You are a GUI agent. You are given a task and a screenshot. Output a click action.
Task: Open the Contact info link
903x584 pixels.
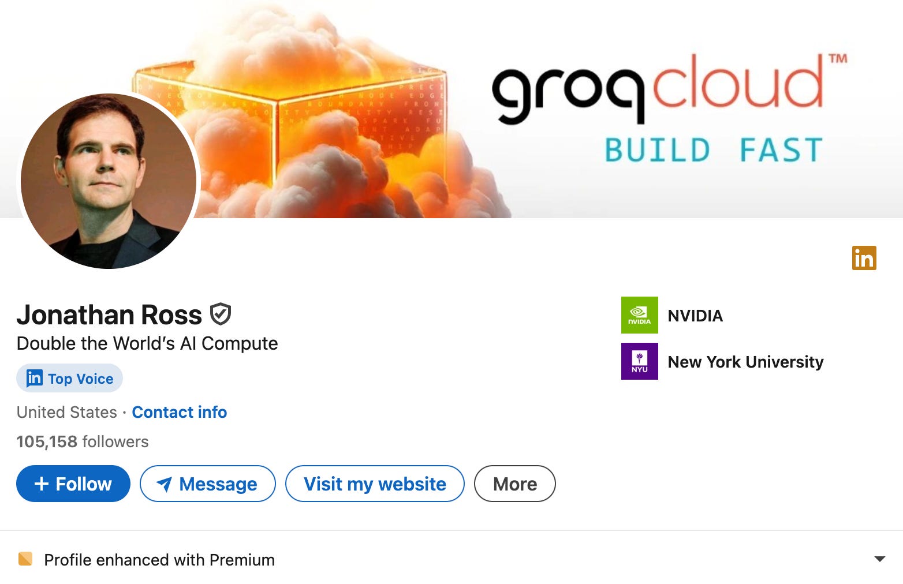click(x=180, y=412)
